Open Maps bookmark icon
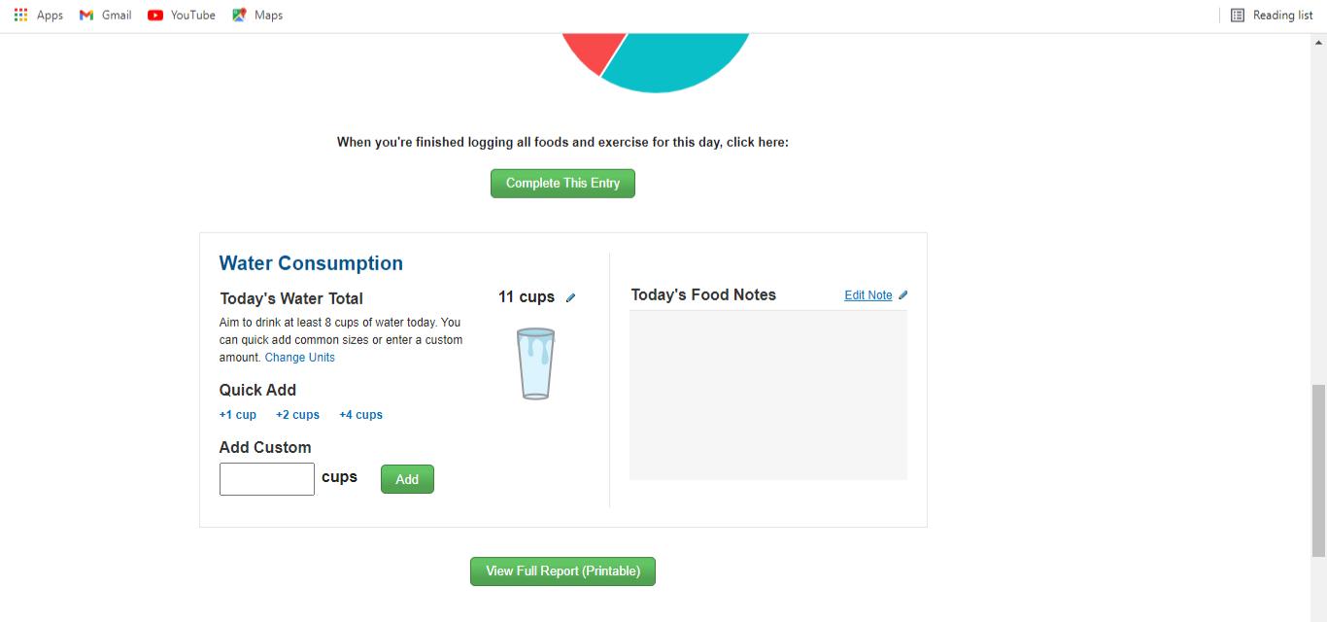1327x622 pixels. (239, 15)
